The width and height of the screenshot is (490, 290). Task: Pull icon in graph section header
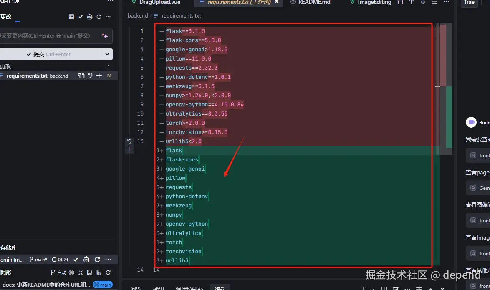click(90, 272)
